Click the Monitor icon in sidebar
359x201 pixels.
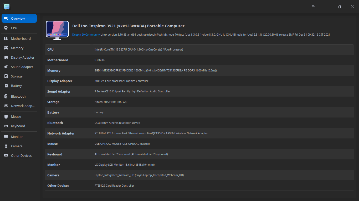click(x=6, y=137)
